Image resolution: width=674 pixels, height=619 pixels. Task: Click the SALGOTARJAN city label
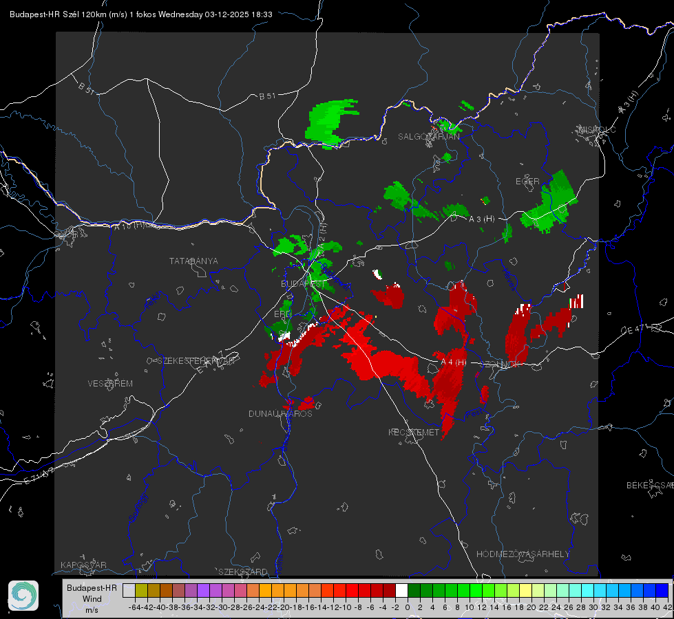(x=428, y=137)
